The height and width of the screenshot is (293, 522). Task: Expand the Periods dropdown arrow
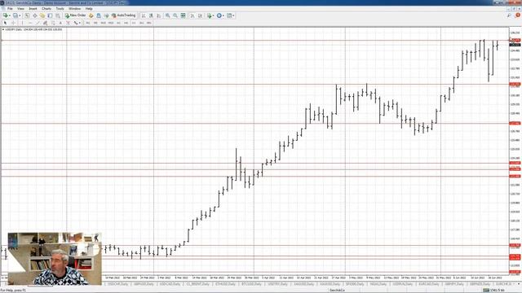pos(223,15)
